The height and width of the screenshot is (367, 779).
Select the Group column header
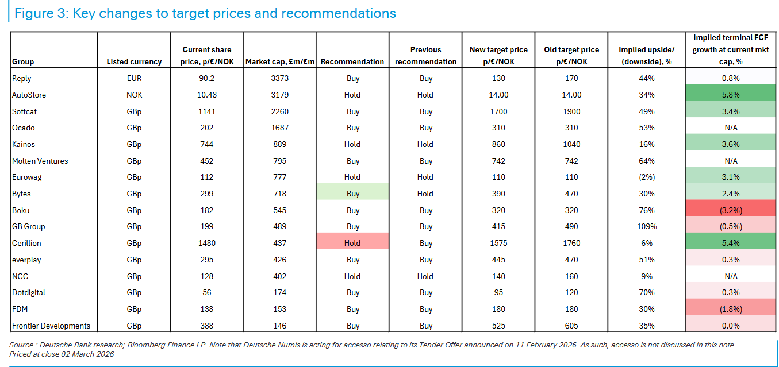click(x=23, y=61)
